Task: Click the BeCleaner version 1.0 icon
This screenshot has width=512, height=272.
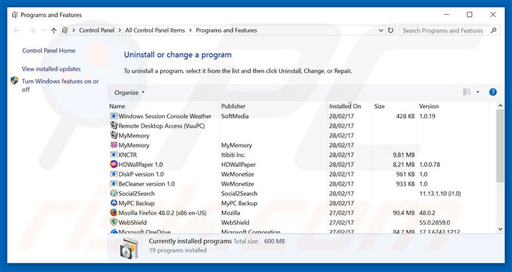Action: 113,184
